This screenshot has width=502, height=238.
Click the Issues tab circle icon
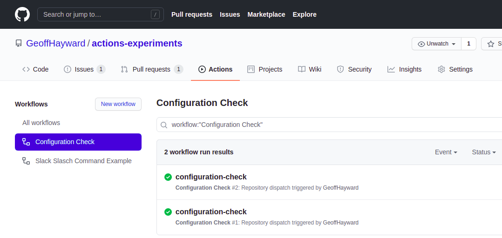[x=68, y=69]
